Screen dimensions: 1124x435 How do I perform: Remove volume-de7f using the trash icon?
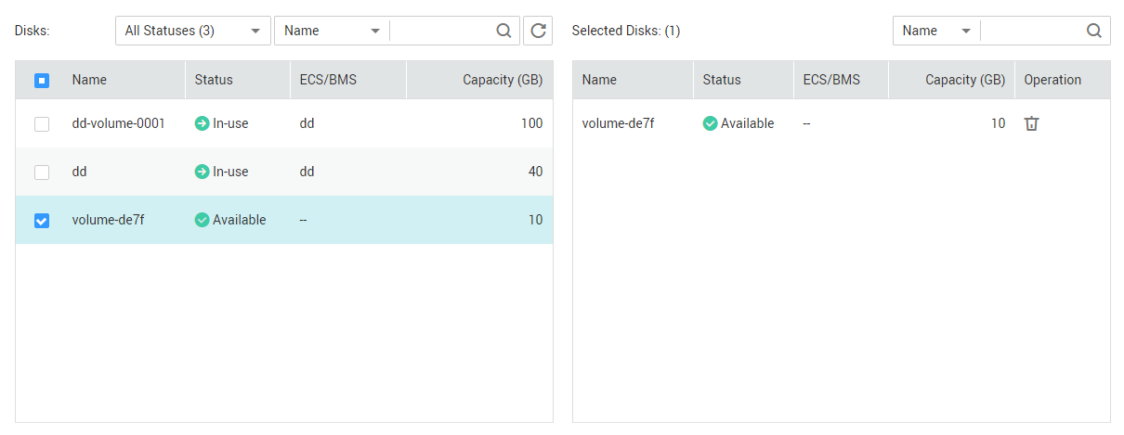(x=1031, y=123)
